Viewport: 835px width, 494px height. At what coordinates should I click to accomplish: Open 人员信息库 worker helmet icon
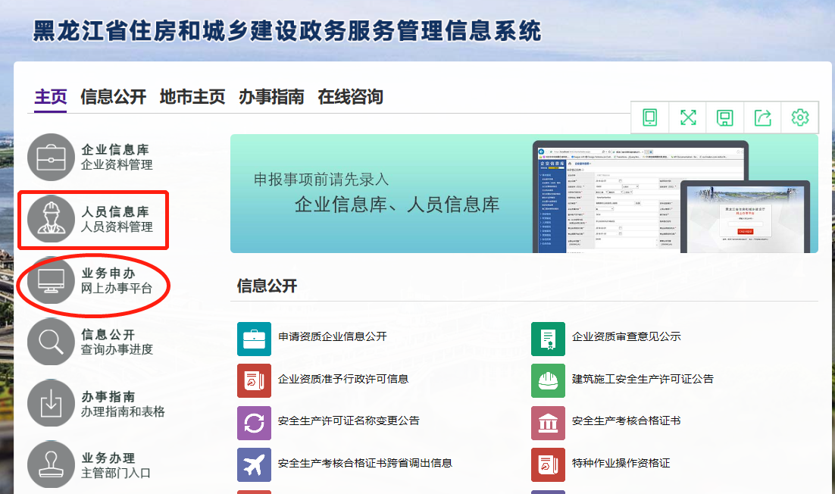pos(52,220)
